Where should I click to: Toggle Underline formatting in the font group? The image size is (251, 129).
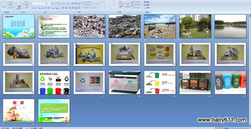[39, 8]
